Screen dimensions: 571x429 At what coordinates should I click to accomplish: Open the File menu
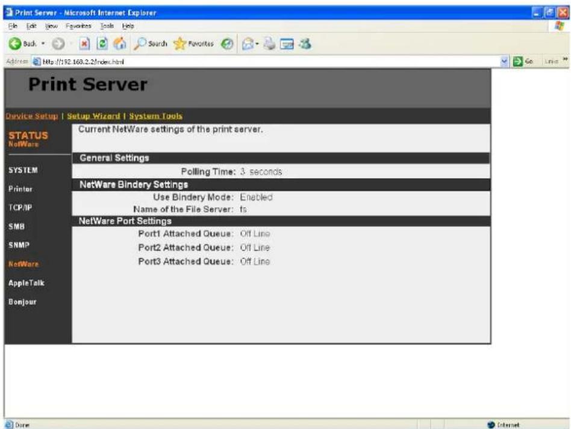(13, 26)
